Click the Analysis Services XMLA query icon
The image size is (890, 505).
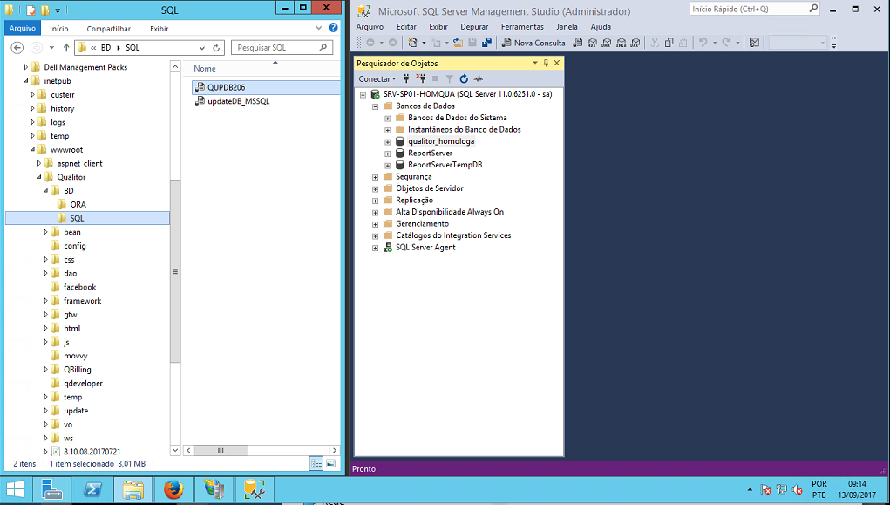click(621, 43)
